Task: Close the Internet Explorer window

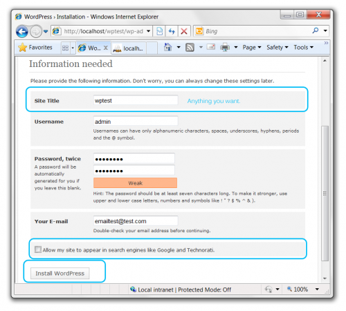Action: tap(319, 15)
